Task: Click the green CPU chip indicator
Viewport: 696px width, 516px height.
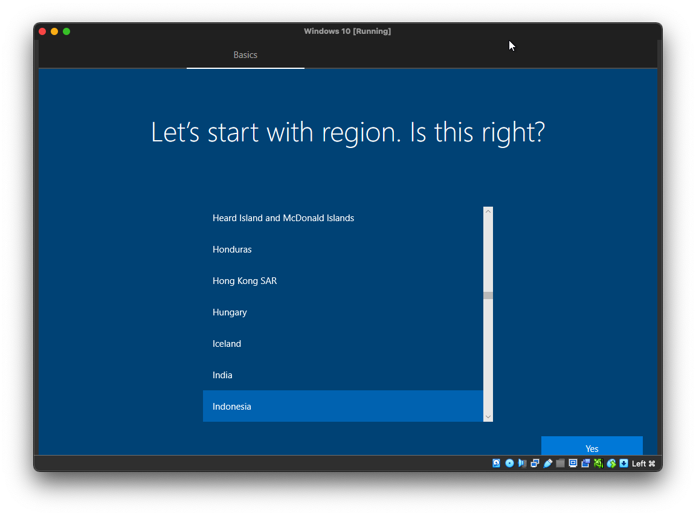Action: tap(598, 463)
